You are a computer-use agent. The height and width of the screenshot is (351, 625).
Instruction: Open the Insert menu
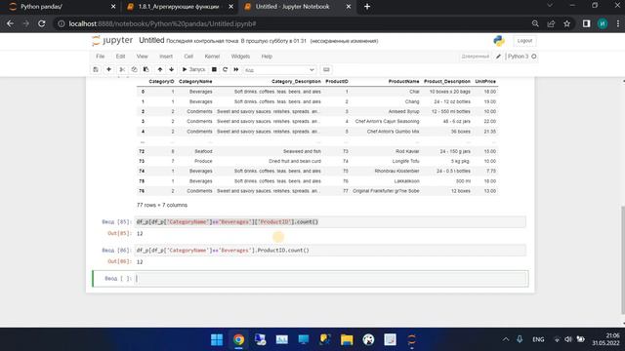click(166, 57)
